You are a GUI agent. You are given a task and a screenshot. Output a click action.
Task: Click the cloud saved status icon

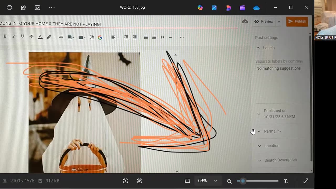point(245,22)
